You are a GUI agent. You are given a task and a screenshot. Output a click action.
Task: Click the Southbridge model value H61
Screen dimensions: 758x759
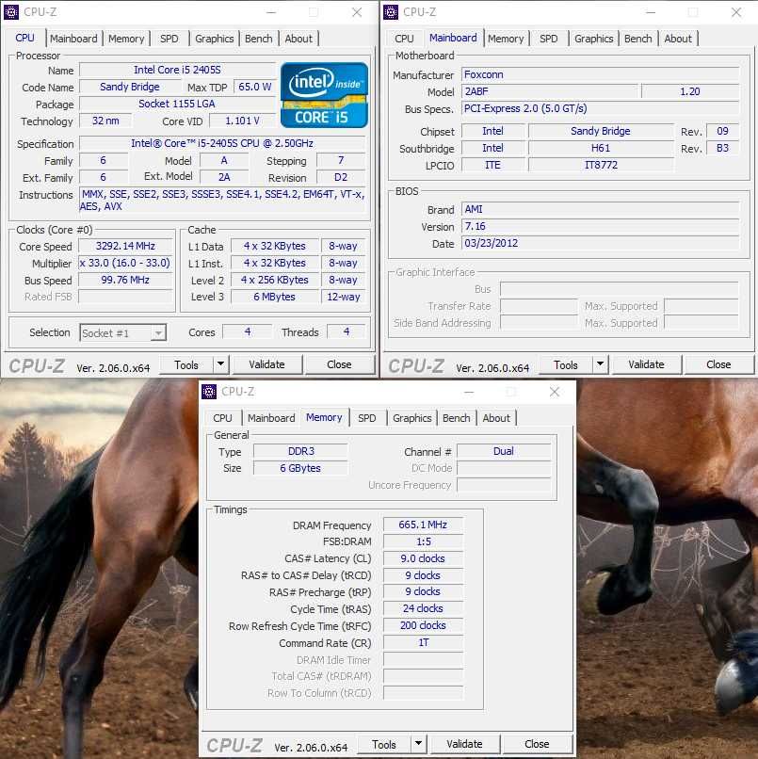(x=601, y=148)
